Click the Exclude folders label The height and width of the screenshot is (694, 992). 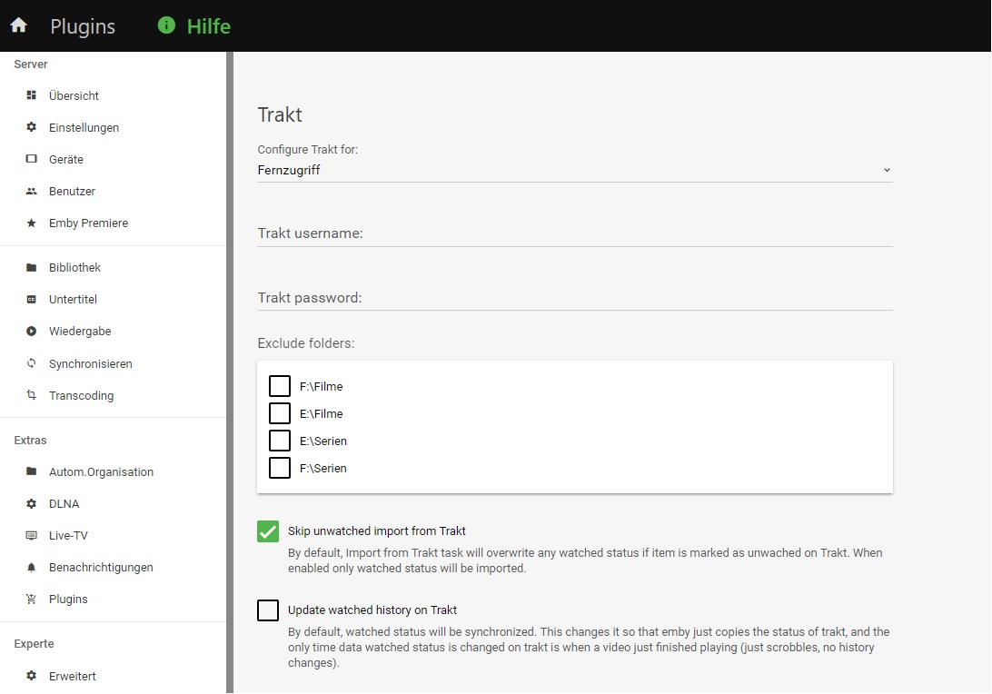pyautogui.click(x=305, y=342)
